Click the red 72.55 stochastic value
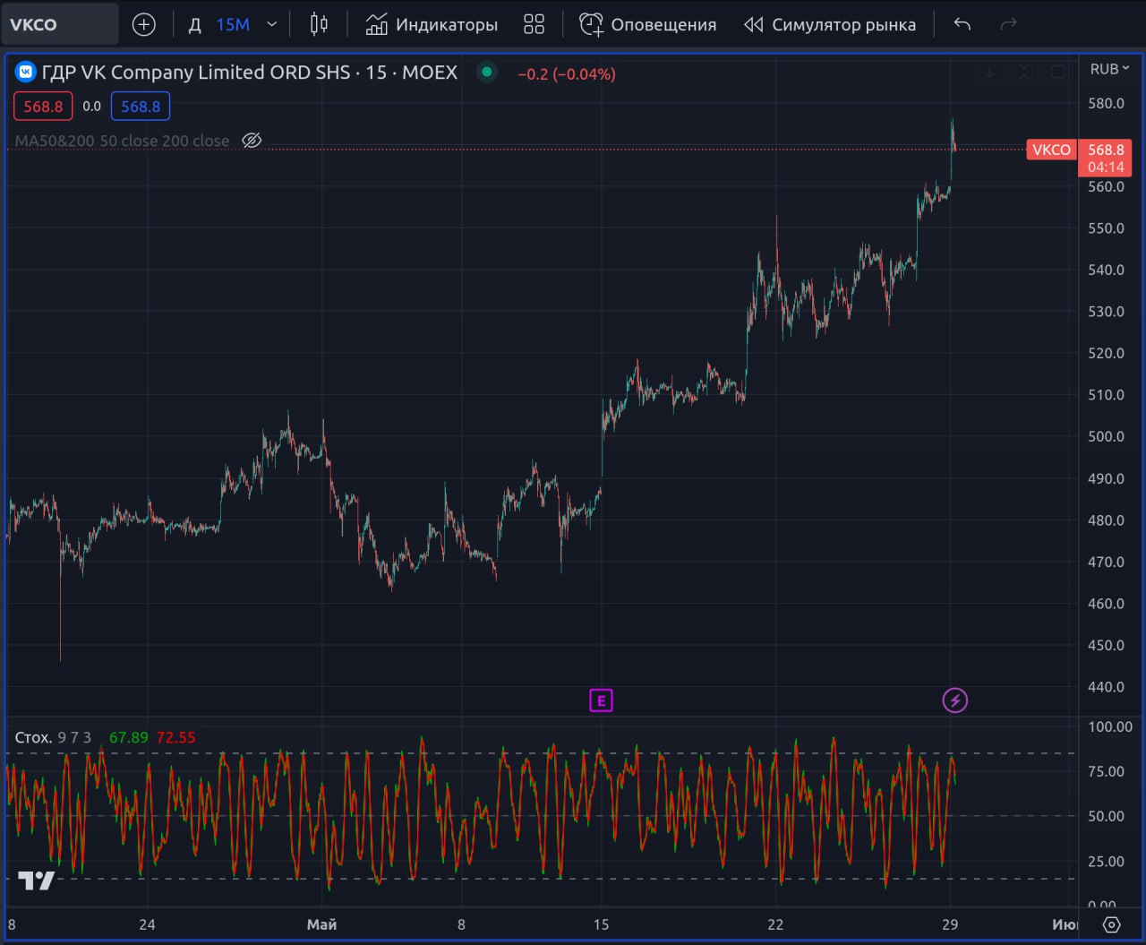Screen dimensions: 1146x945 [175, 737]
